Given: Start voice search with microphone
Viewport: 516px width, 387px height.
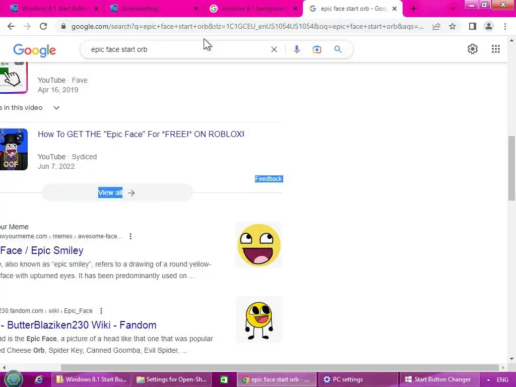Looking at the screenshot, I should coord(296,49).
